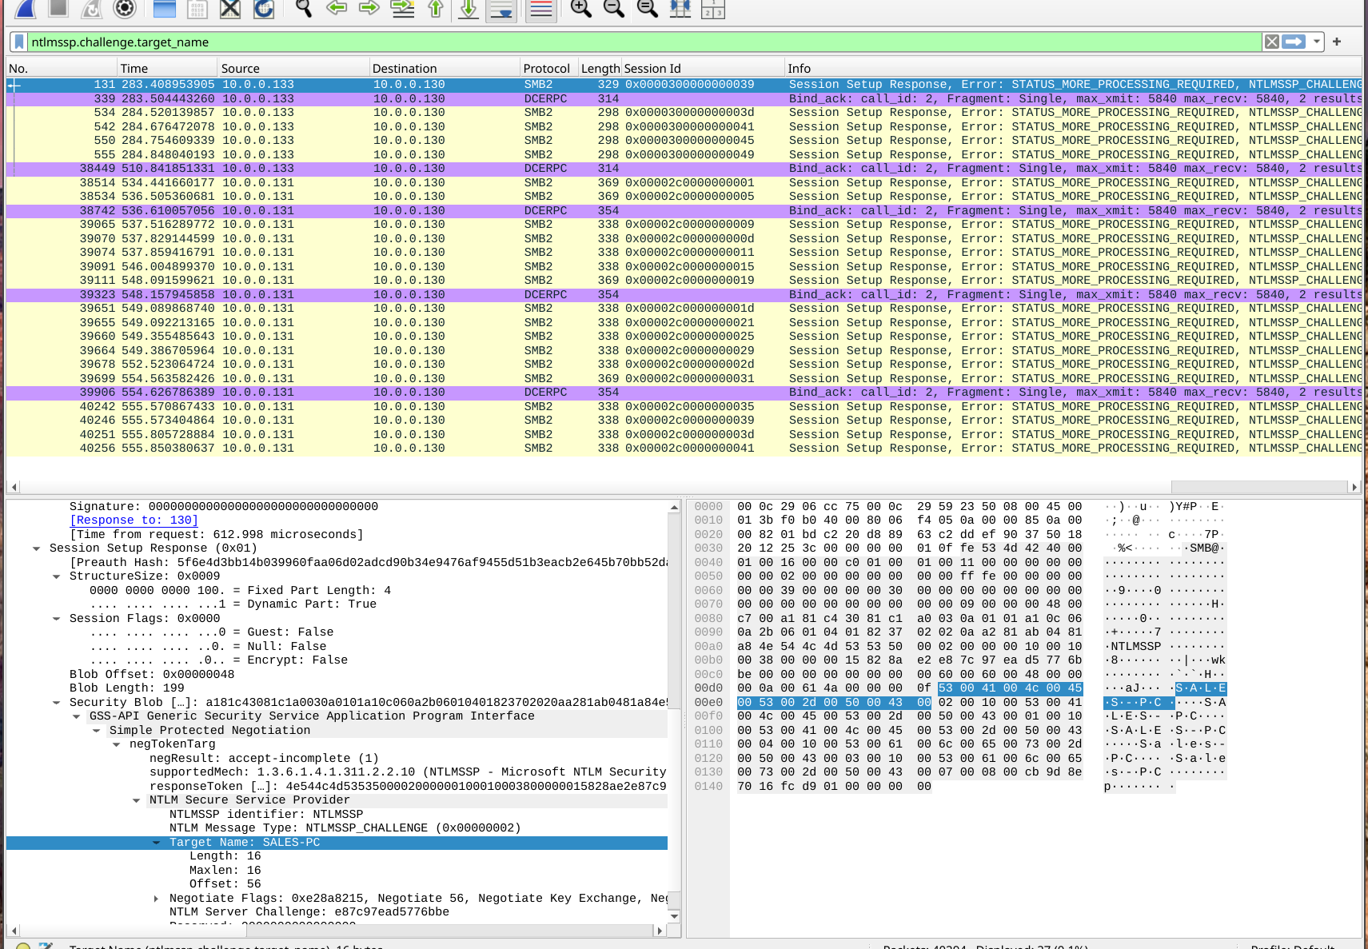
Task: Stop the running packet capture
Action: point(57,10)
